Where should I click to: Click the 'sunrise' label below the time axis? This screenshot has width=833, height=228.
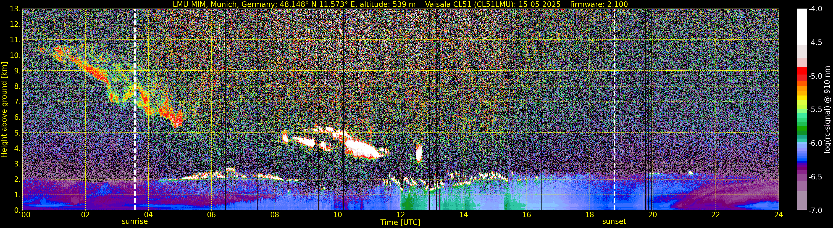pyautogui.click(x=135, y=222)
